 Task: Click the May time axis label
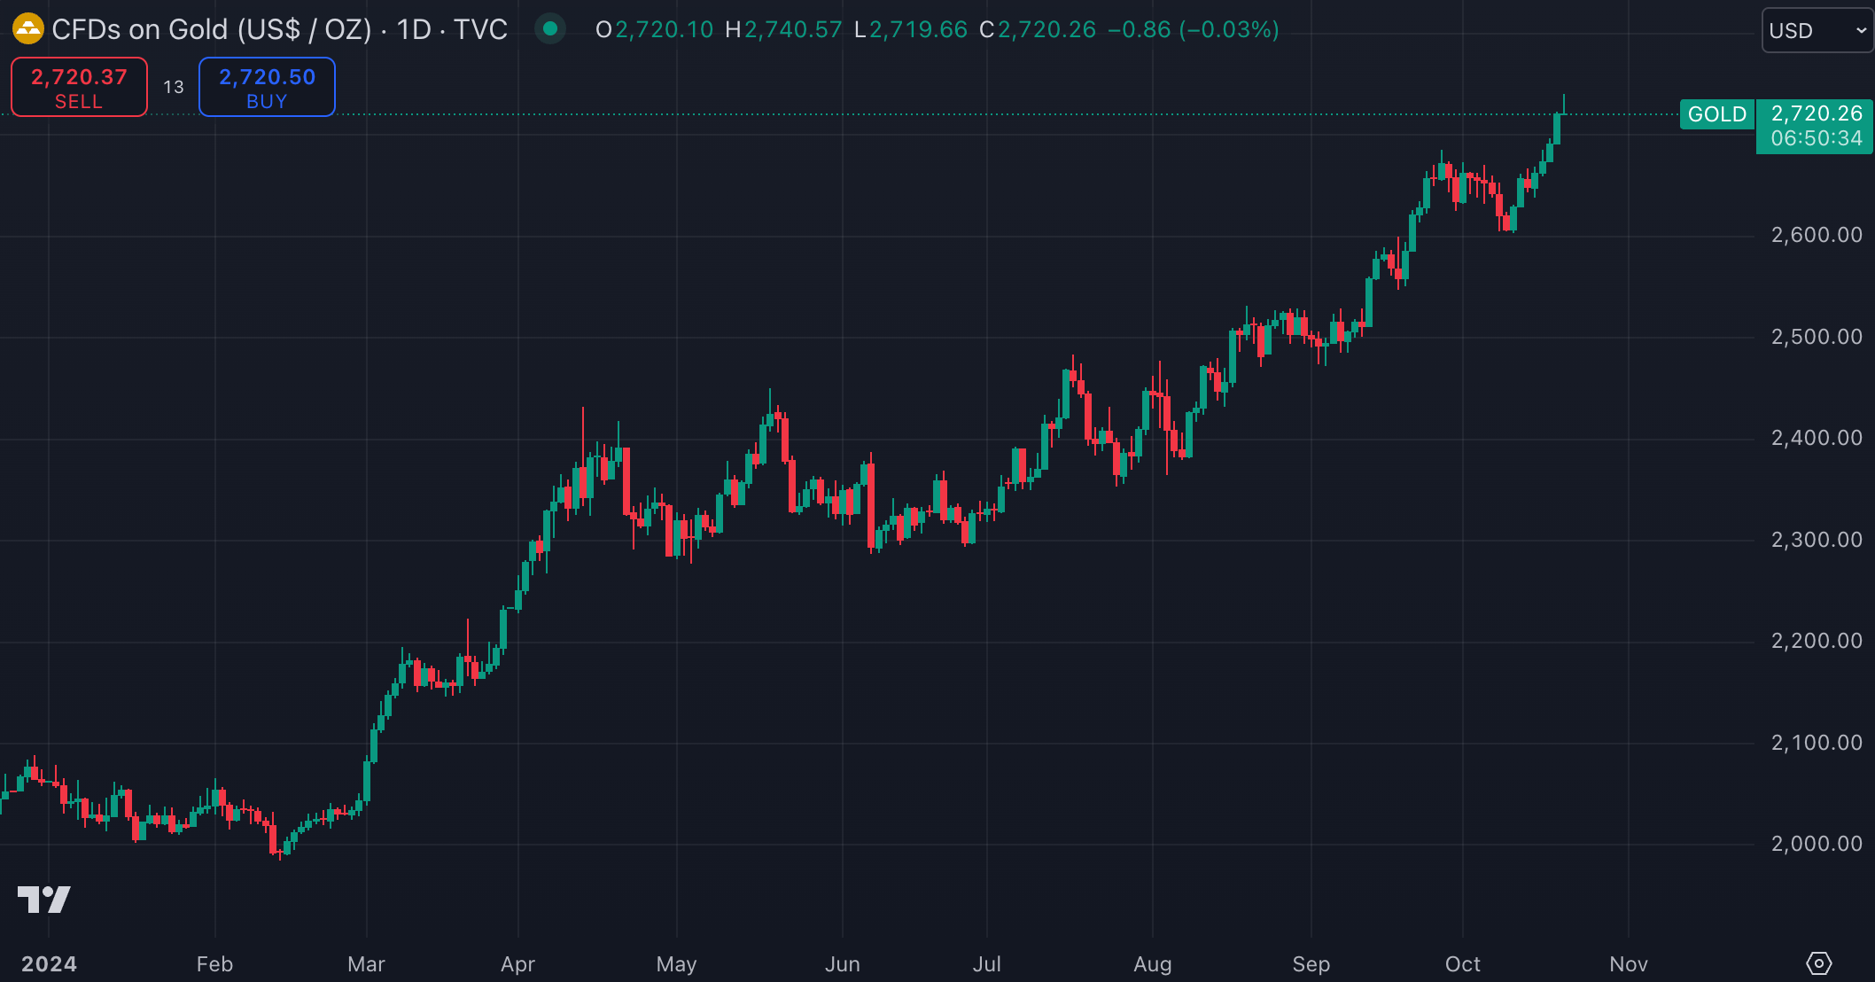pos(676,964)
